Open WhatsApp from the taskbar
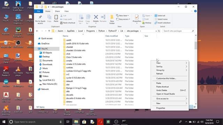This screenshot has width=223, height=125. (x=108, y=122)
